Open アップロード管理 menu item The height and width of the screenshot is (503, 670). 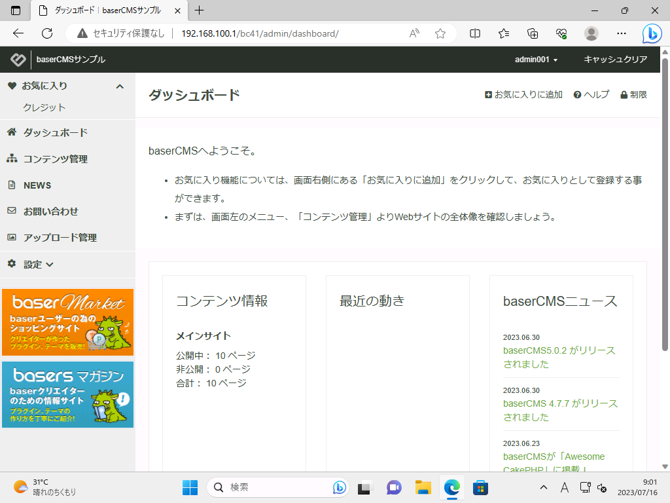tap(60, 238)
